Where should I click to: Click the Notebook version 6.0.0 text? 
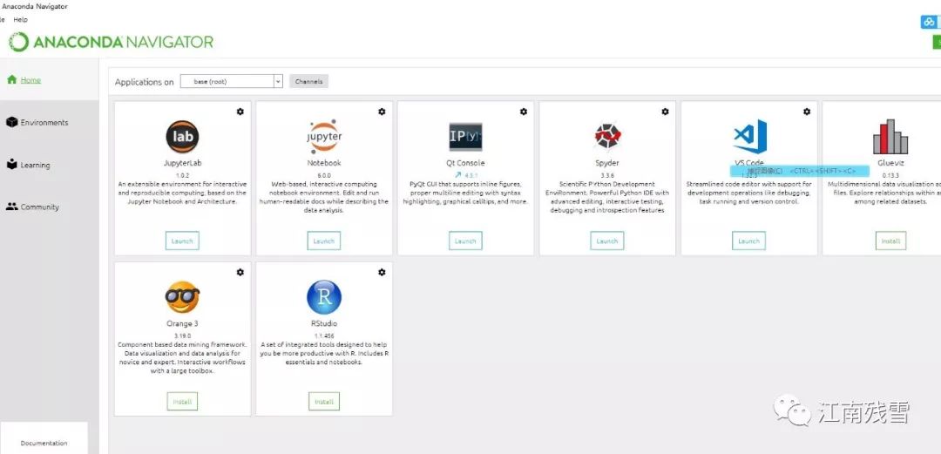point(324,175)
